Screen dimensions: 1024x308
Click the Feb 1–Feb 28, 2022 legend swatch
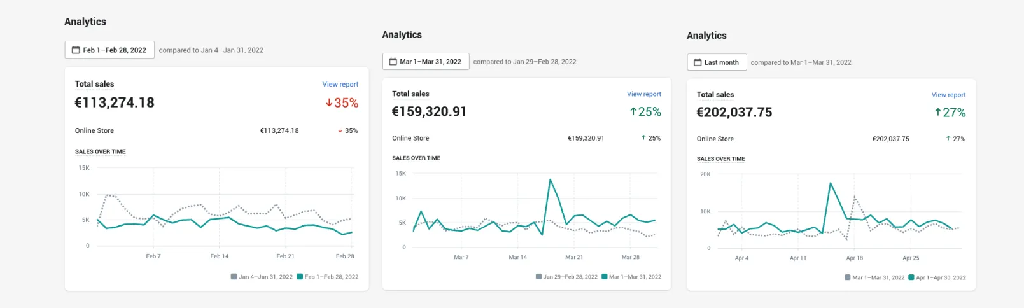[x=300, y=277]
